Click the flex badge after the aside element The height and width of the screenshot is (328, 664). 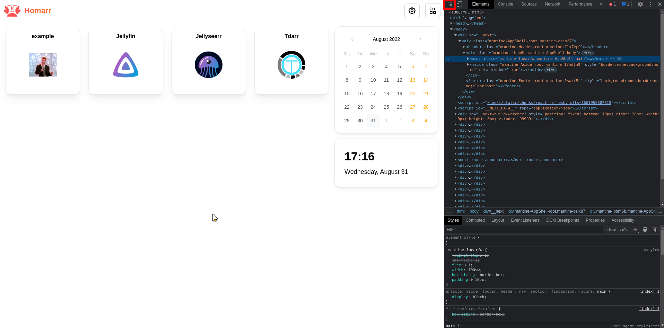point(550,70)
